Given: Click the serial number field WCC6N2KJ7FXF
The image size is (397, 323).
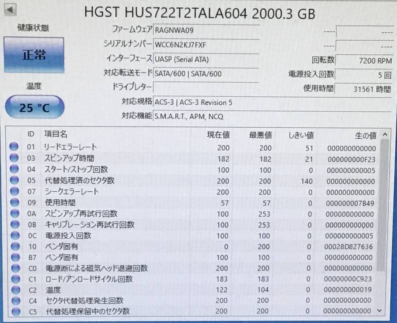Looking at the screenshot, I should click(206, 45).
